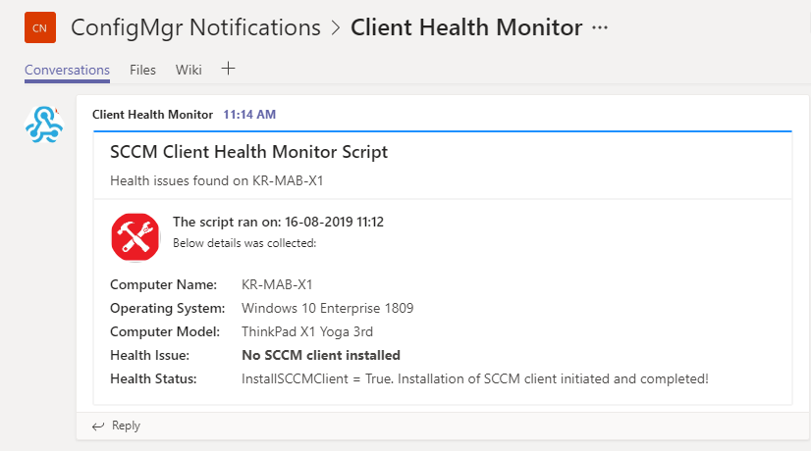Open the Files tab
This screenshot has height=451, width=811.
[x=142, y=70]
